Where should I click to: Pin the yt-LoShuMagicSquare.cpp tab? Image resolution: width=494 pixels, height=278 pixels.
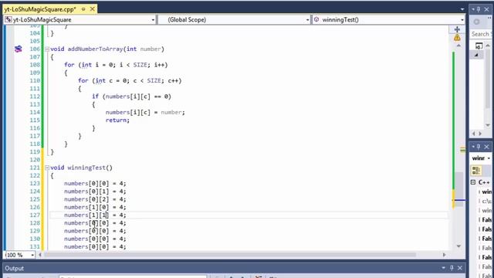coord(83,9)
